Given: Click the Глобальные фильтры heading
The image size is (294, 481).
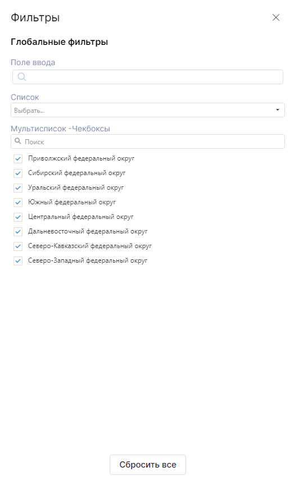Looking at the screenshot, I should pyautogui.click(x=59, y=42).
